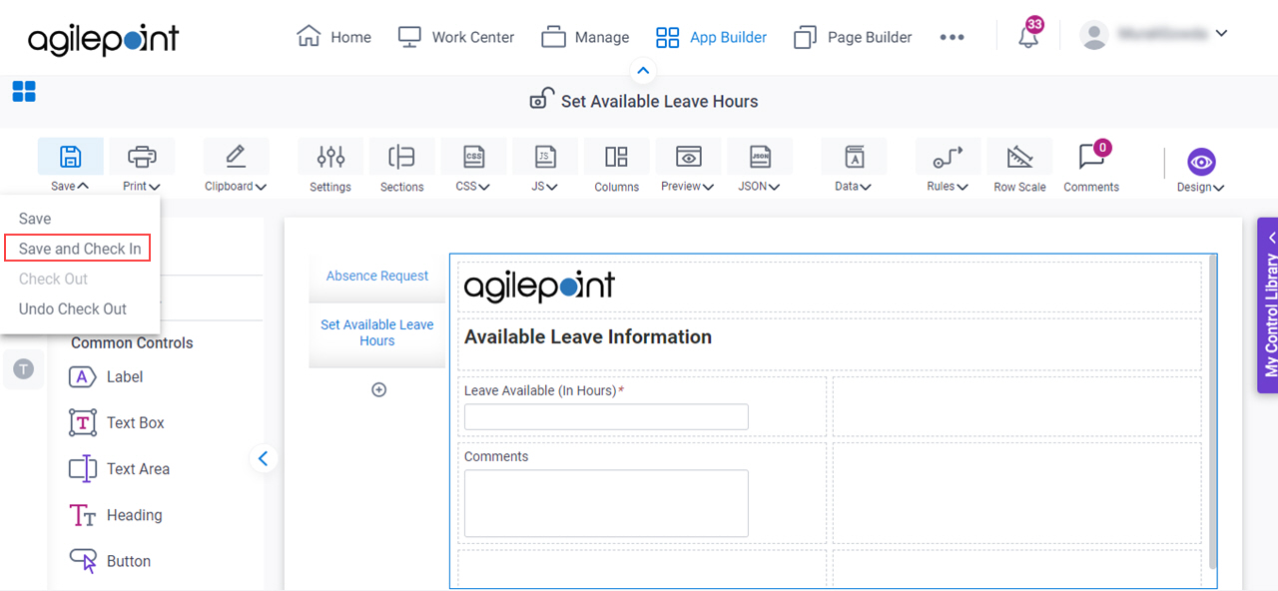Screen dimensions: 1278x591
Task: Click the JS file icon
Action: (x=545, y=157)
